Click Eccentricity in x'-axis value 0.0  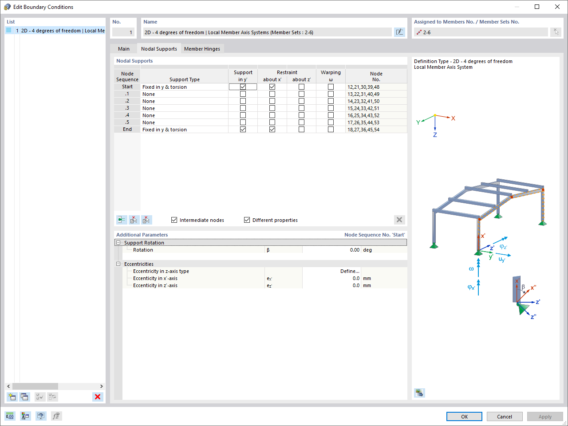tap(331, 278)
